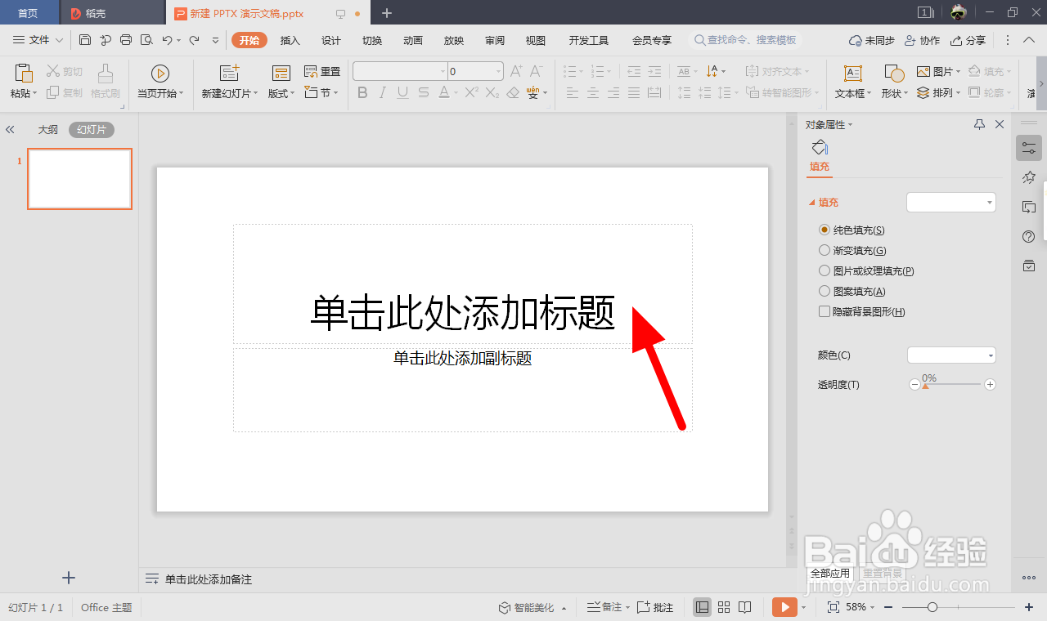
Task: Toggle Bold formatting
Action: pos(362,92)
